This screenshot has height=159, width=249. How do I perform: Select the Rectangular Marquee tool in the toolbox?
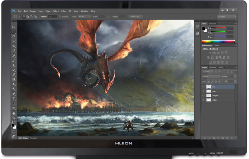[x=14, y=32]
